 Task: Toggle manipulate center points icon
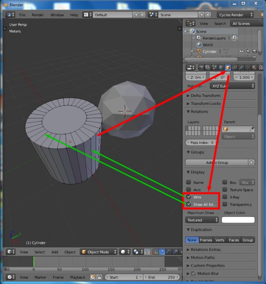pos(147,252)
